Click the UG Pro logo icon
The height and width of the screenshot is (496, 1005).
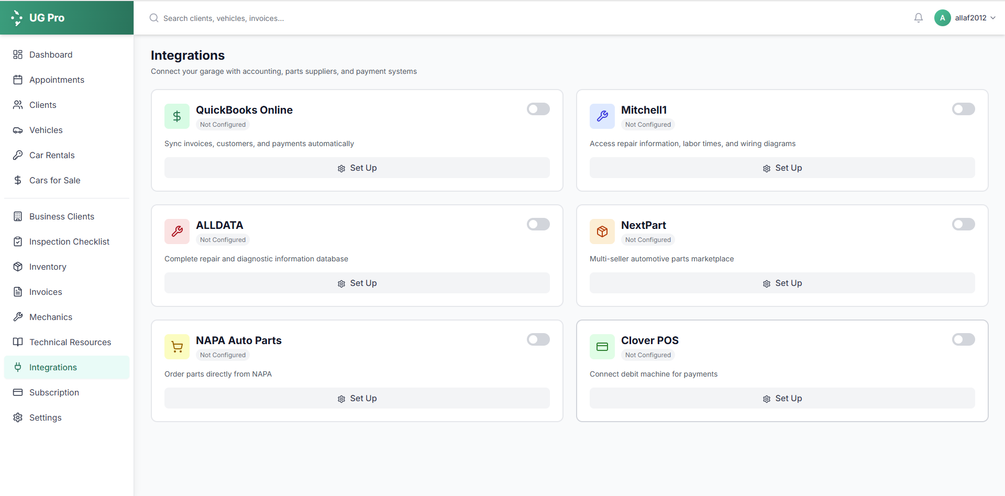tap(17, 18)
